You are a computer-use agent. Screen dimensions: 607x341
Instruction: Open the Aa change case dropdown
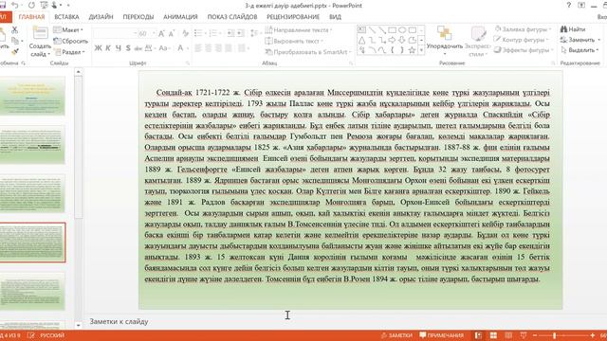(164, 48)
